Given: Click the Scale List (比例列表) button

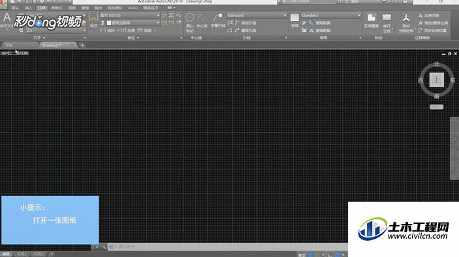Looking at the screenshot, I should [x=430, y=15].
